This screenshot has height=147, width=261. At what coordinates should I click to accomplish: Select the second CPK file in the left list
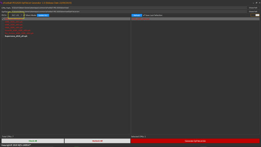(x=14, y=22)
